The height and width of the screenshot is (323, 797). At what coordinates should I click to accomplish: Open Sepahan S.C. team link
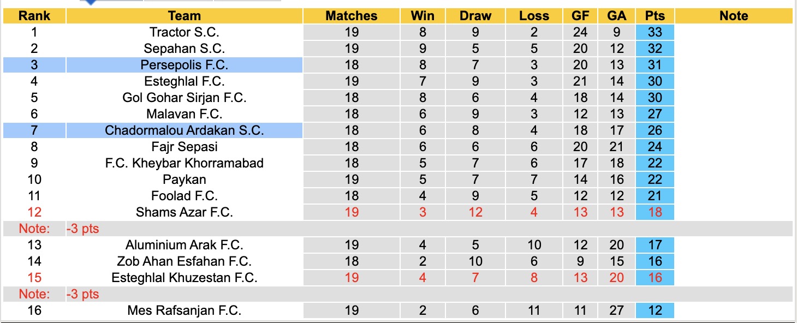185,49
